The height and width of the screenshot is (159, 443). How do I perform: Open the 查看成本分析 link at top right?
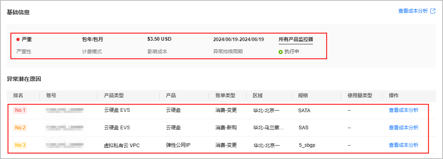pos(413,11)
